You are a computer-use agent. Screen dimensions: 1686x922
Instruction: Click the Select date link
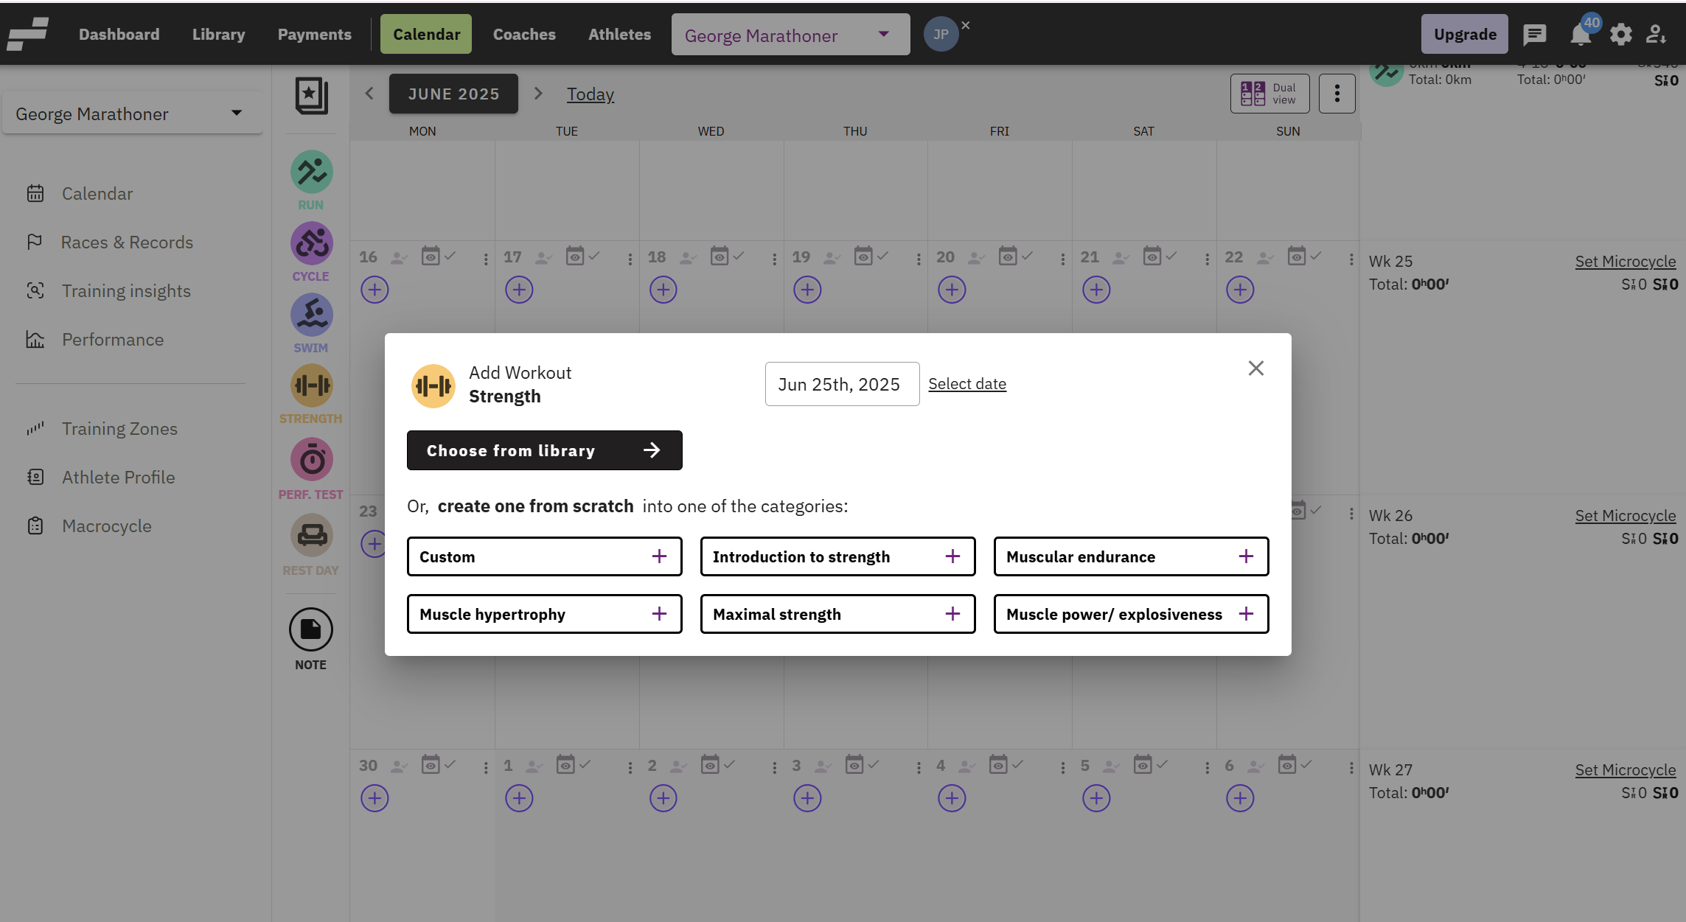coord(966,384)
